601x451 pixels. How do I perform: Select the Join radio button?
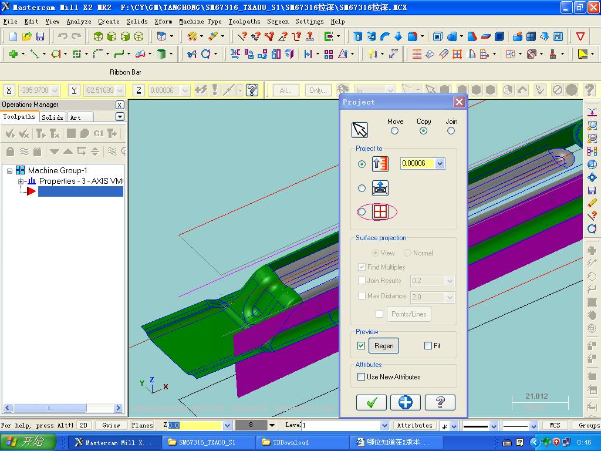[451, 131]
